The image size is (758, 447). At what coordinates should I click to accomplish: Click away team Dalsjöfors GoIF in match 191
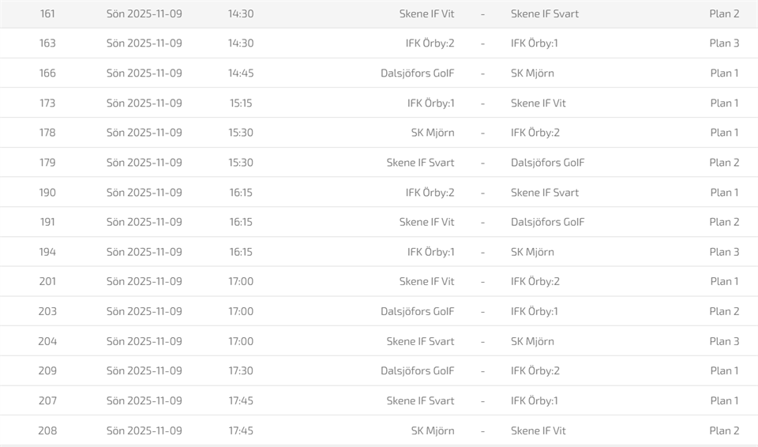coord(547,222)
